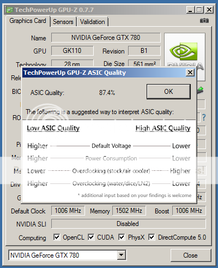Click the Boost 1006 MHz field

coord(189,211)
